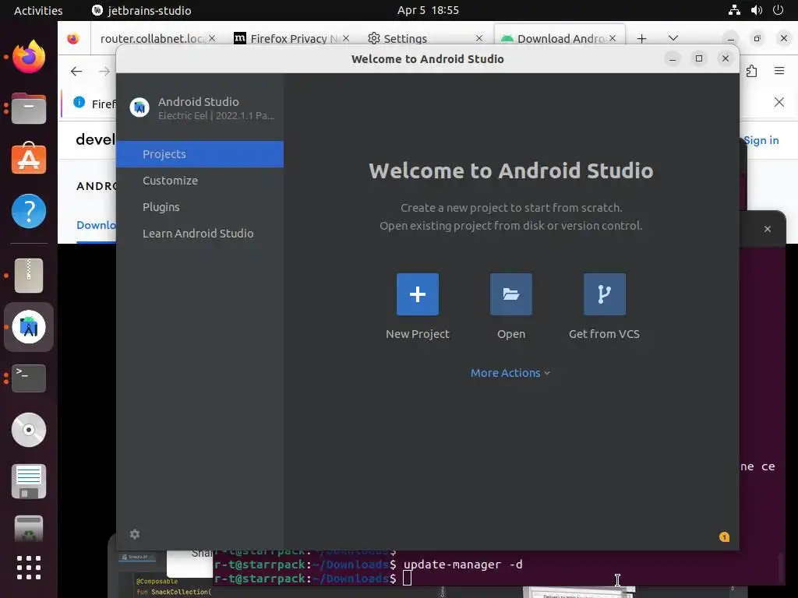
Task: Switch to router.collabnet Firefox tab
Action: click(153, 39)
